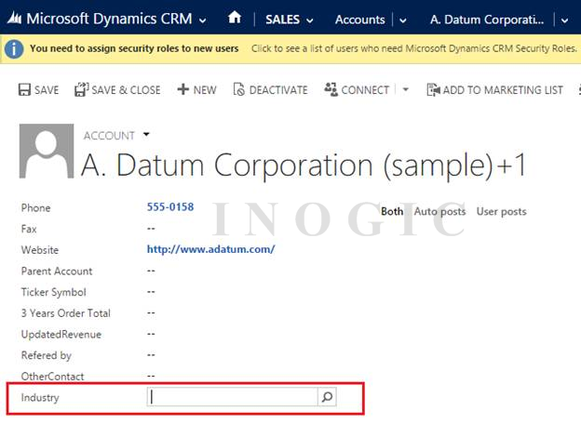
Task: Click the Save floppy disk icon
Action: tap(24, 90)
